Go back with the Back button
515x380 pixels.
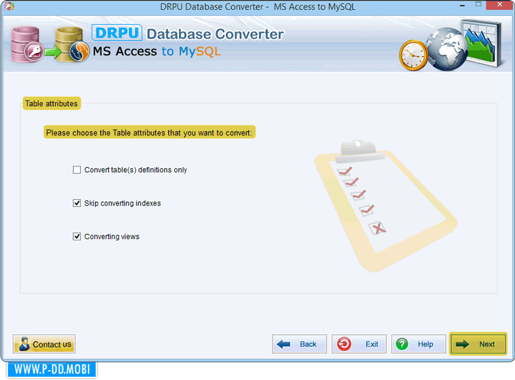(x=299, y=344)
